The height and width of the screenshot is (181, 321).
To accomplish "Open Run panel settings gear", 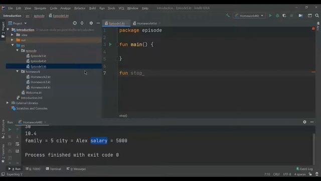I will tap(304, 122).
